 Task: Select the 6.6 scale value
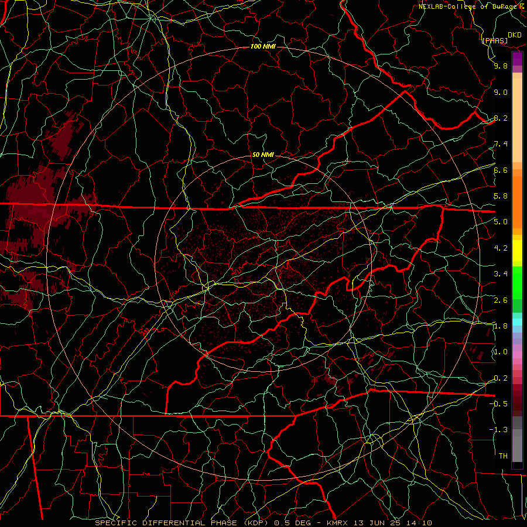coord(501,170)
